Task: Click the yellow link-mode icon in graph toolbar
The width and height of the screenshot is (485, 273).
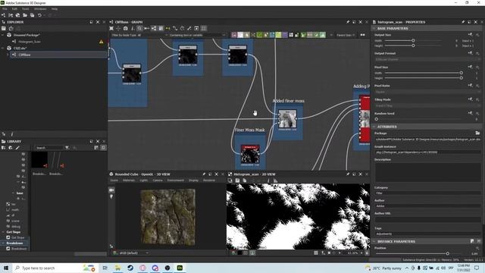Action: 167,29
